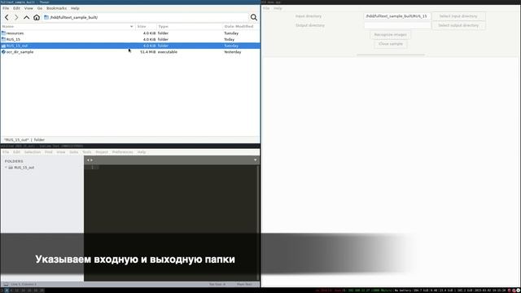Open Go menu in Thunar
This screenshot has width=521, height=293.
[x=40, y=8]
